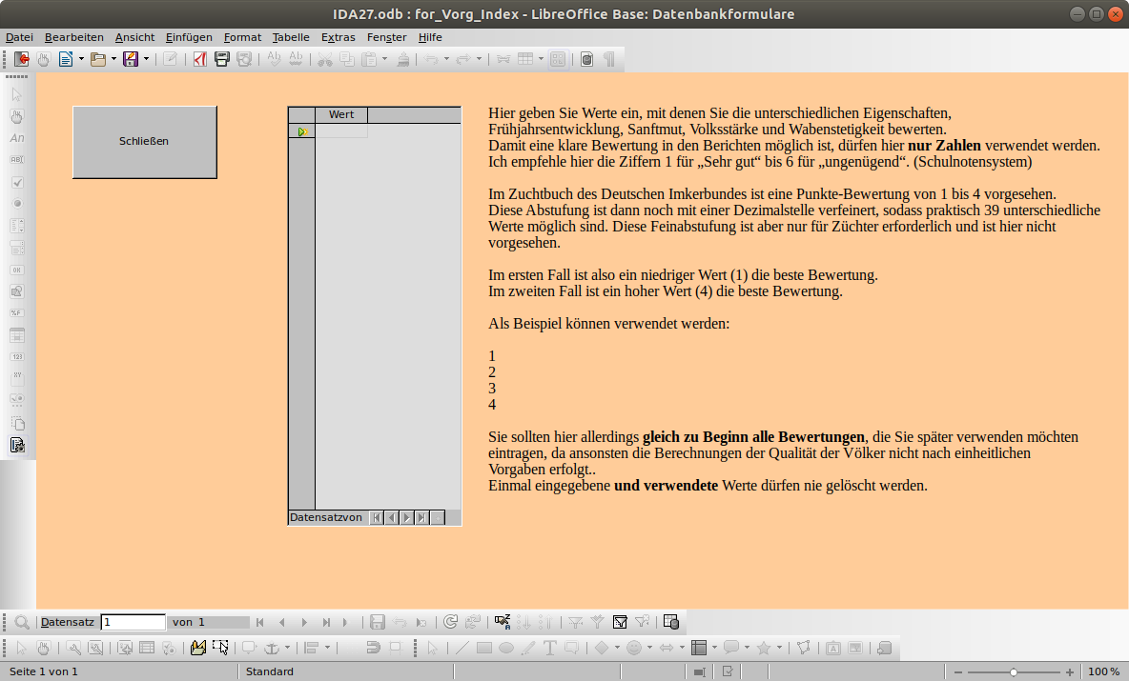Toggle the grid-view icon beside table icon
This screenshot has height=681, width=1129.
tap(558, 59)
